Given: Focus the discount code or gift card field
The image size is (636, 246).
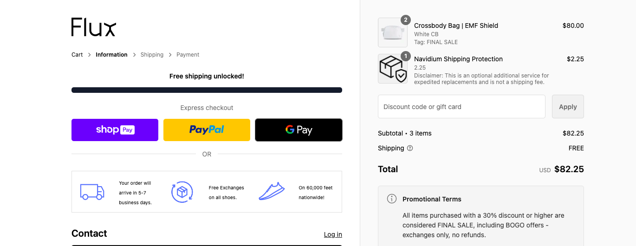Looking at the screenshot, I should [x=461, y=107].
